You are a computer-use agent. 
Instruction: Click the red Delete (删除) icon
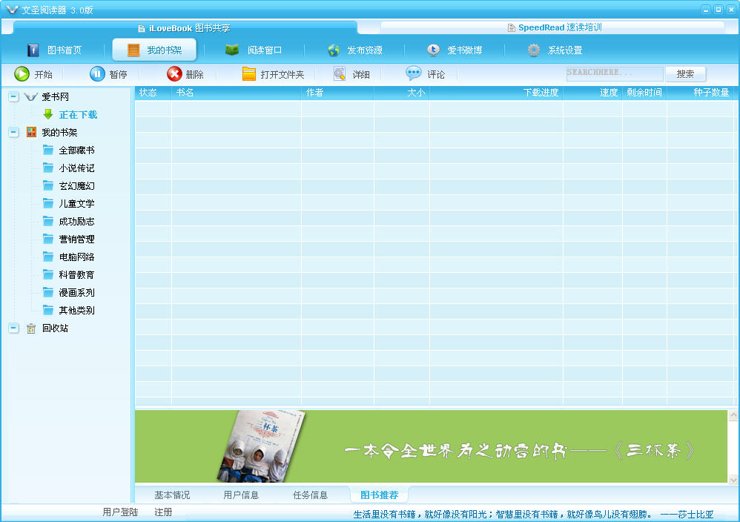click(174, 74)
